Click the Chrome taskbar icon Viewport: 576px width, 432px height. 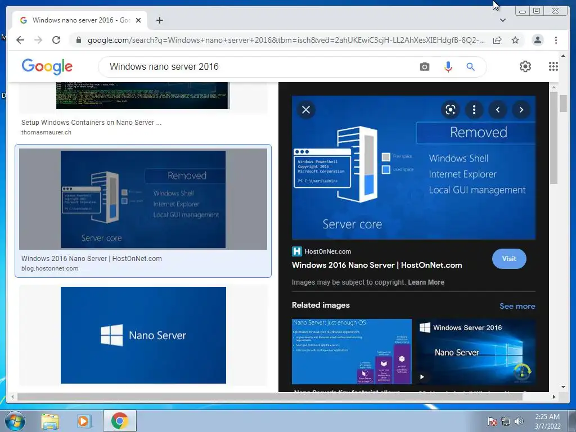coord(120,421)
